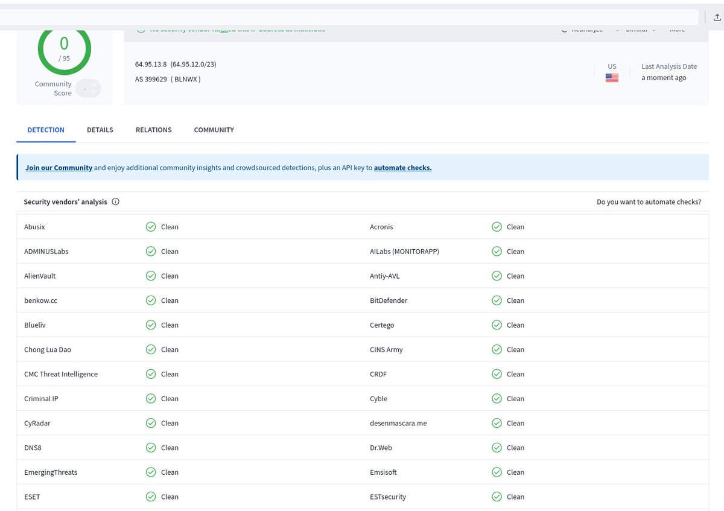This screenshot has width=724, height=511.
Task: Select the check icon beside ADMINUSLabs result
Action: click(151, 252)
